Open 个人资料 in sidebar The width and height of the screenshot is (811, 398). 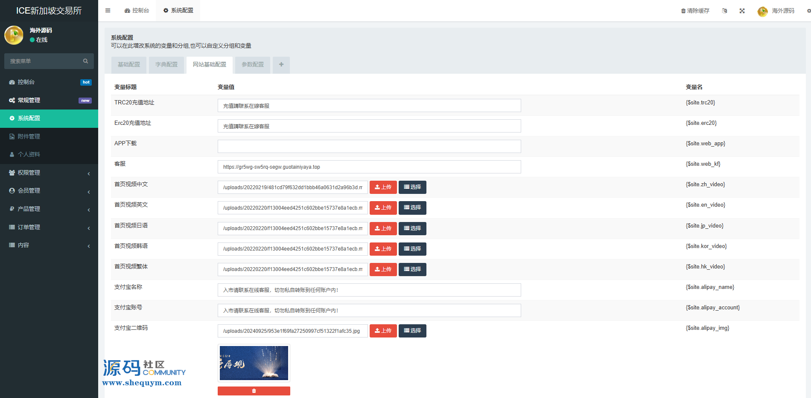click(x=49, y=154)
